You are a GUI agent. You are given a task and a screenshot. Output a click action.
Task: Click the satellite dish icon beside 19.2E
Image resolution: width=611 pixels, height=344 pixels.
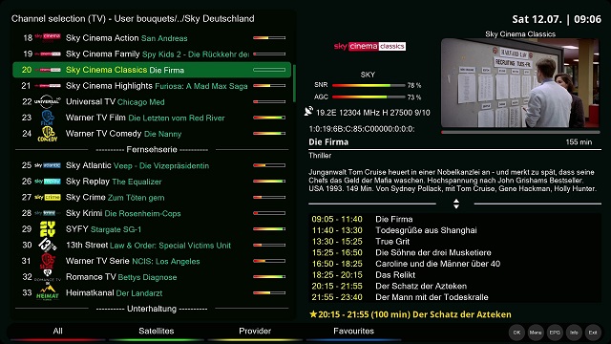pyautogui.click(x=308, y=112)
